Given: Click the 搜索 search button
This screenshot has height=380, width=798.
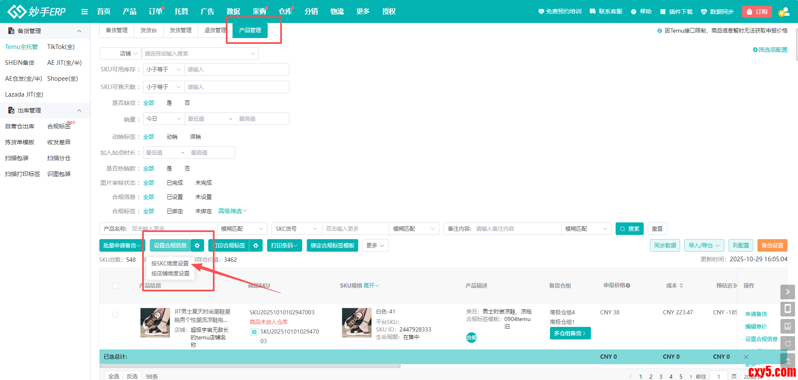Looking at the screenshot, I should 629,229.
